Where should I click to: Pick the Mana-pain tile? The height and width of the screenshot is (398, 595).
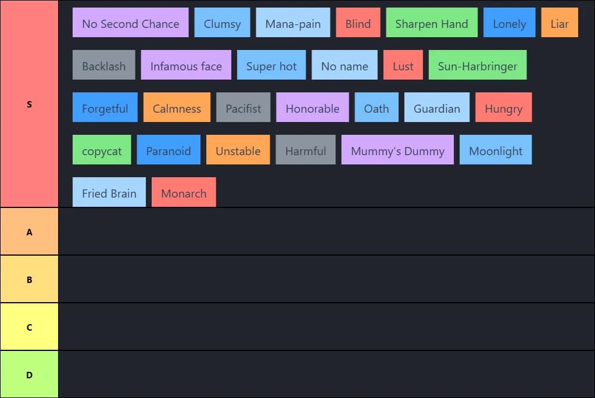tap(293, 23)
